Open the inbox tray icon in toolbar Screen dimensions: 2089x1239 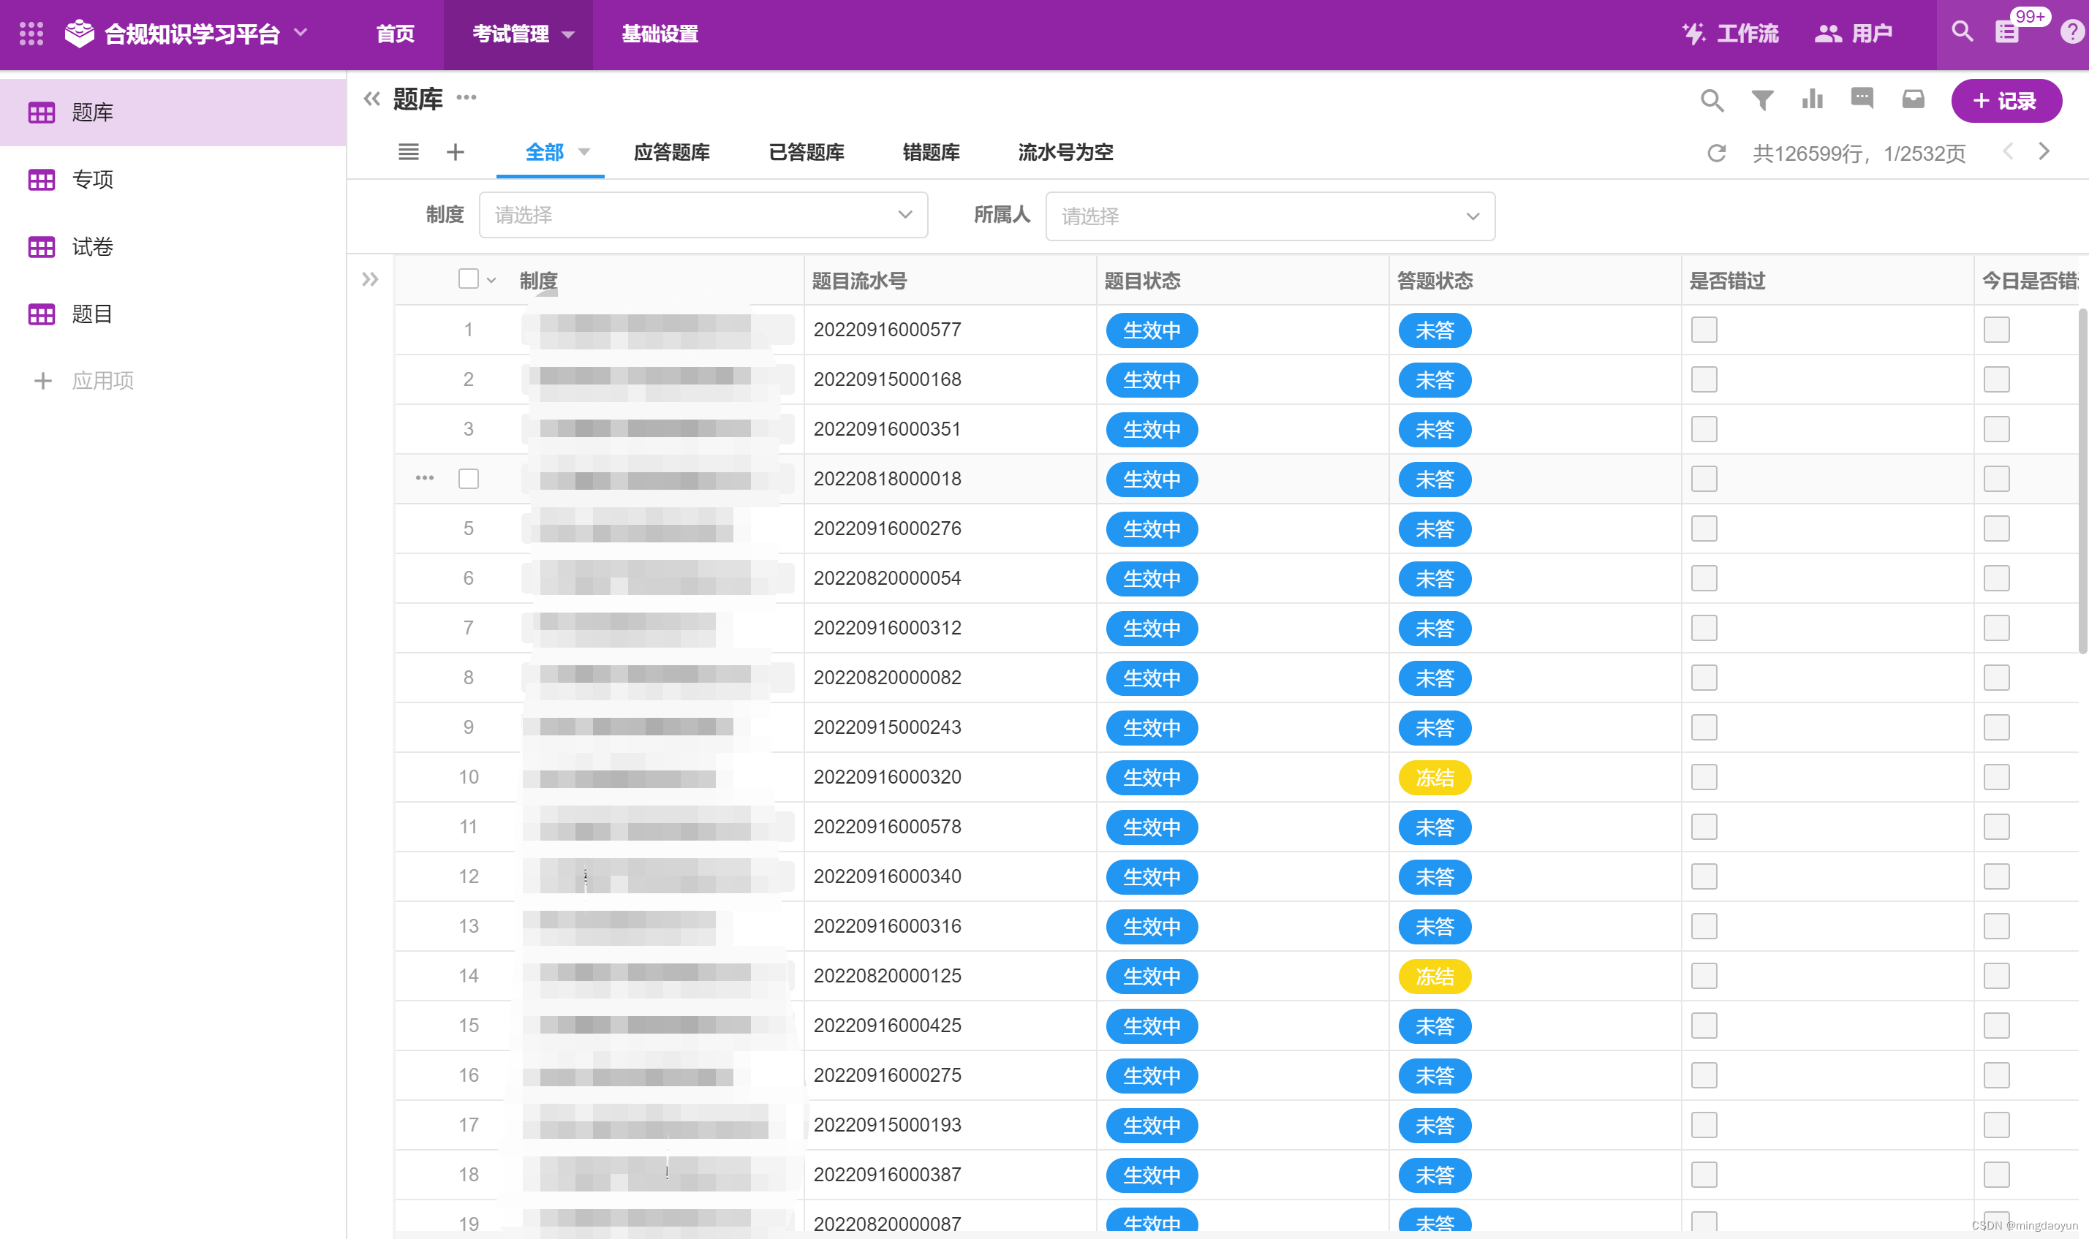tap(1913, 100)
